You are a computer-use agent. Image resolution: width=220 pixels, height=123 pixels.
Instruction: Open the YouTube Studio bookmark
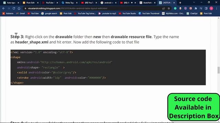point(128,13)
